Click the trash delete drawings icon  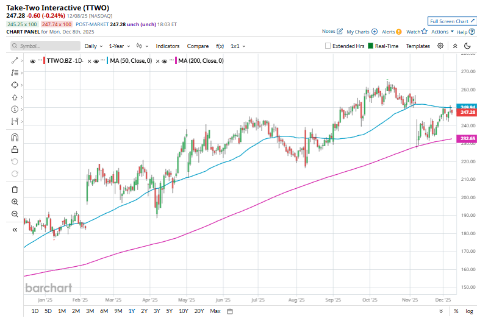(x=15, y=189)
